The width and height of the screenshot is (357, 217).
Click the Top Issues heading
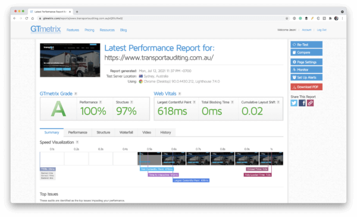click(x=49, y=194)
